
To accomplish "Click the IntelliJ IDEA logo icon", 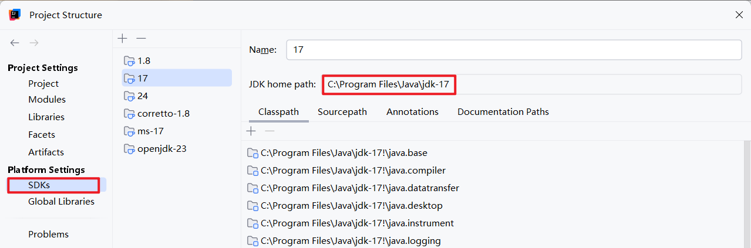I will (x=15, y=15).
